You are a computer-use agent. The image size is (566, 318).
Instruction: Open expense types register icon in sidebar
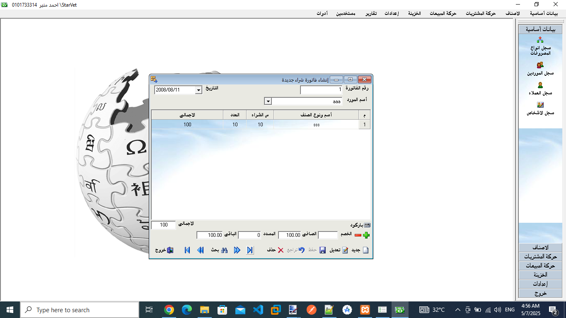coord(540,40)
